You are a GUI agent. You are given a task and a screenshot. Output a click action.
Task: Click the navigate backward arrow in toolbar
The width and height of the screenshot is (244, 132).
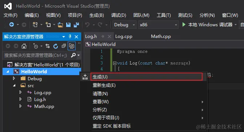[x=12, y=25]
